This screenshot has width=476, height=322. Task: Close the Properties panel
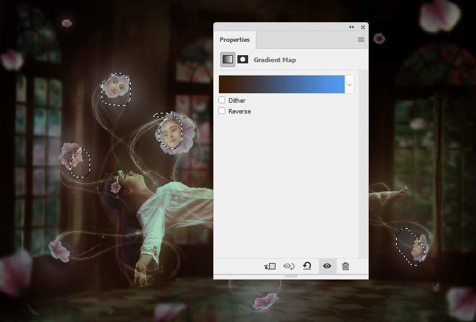[x=363, y=27]
